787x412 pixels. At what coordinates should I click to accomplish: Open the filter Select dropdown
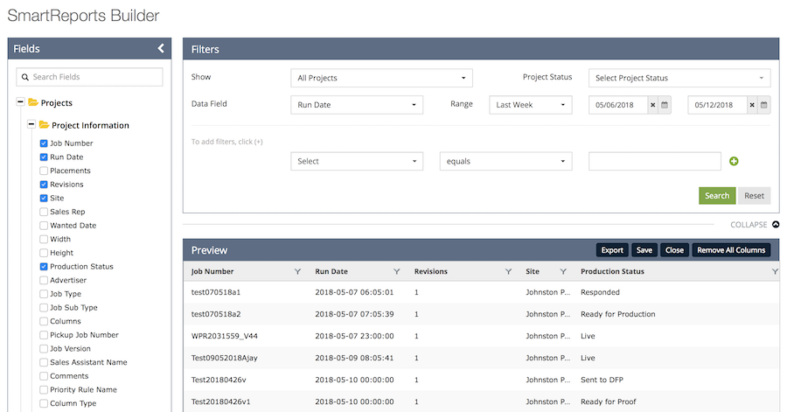pyautogui.click(x=357, y=161)
